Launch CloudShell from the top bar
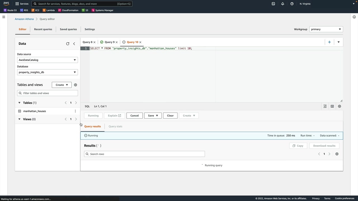 click(273, 4)
